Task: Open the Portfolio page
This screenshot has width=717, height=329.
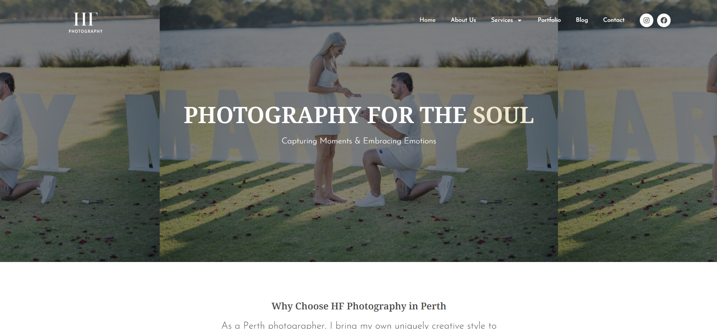Action: coord(549,20)
